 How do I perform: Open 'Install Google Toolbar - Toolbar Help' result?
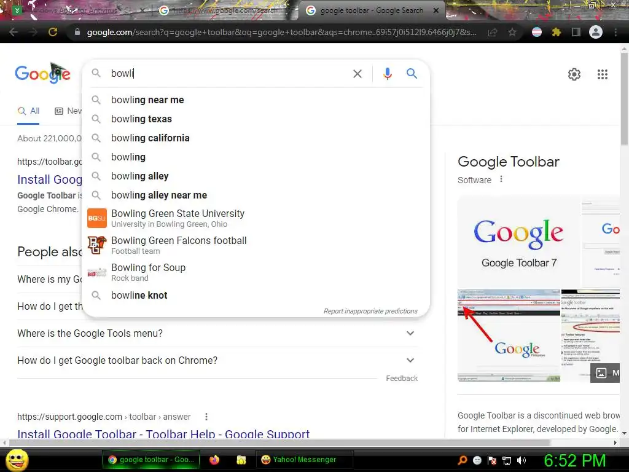coord(163,433)
